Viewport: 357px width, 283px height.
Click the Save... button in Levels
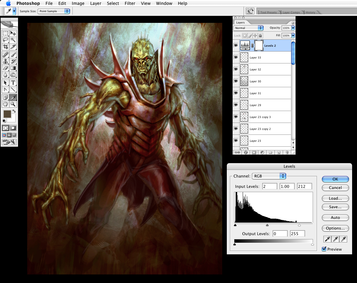click(x=335, y=207)
